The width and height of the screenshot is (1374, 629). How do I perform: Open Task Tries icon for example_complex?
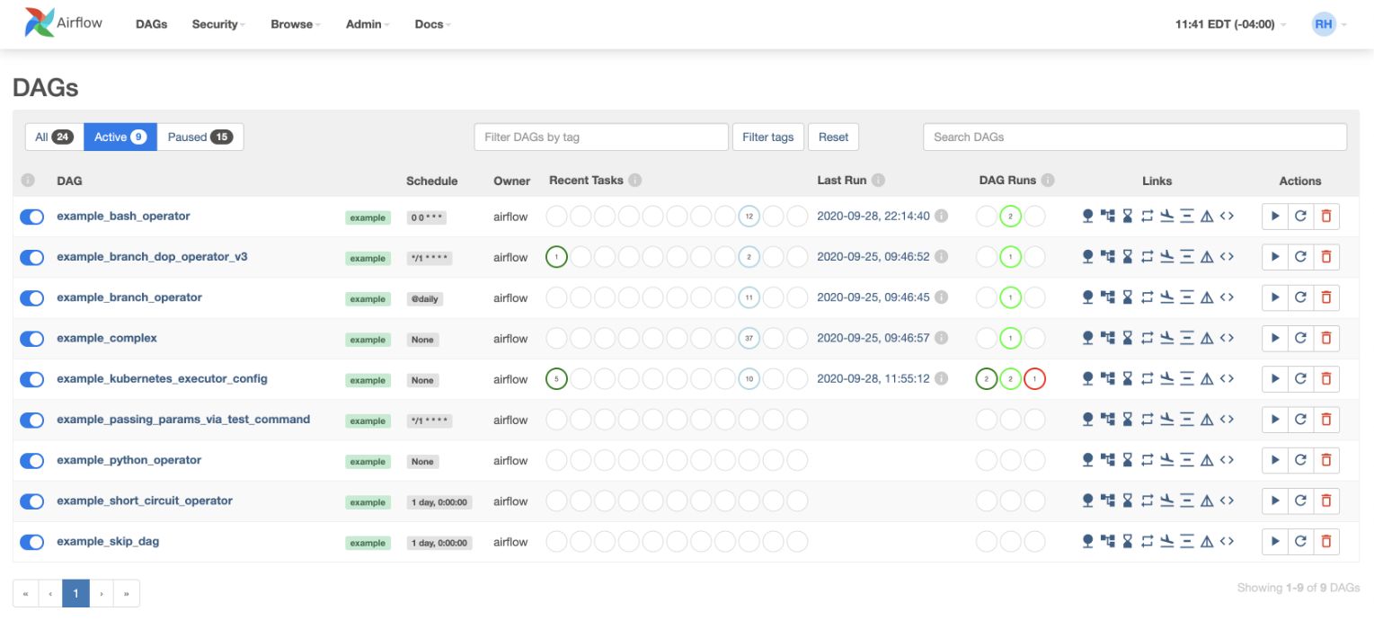(x=1148, y=338)
